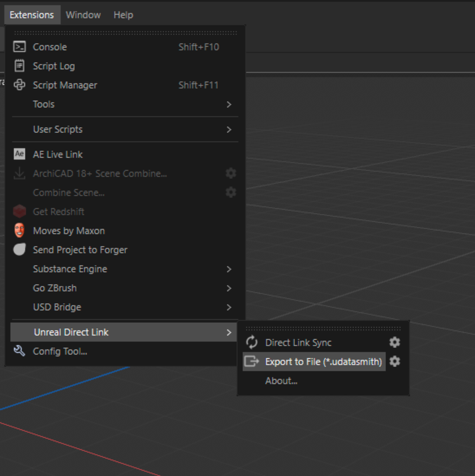Select USD Bridge entry
This screenshot has height=476, width=475.
pos(57,307)
